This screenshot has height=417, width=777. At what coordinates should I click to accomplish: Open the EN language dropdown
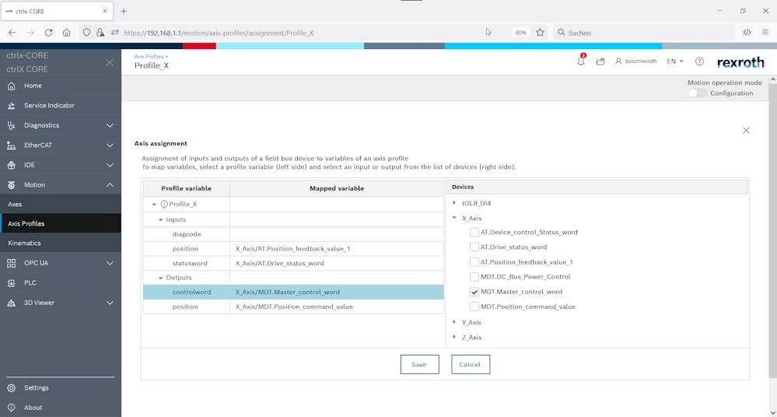point(675,61)
